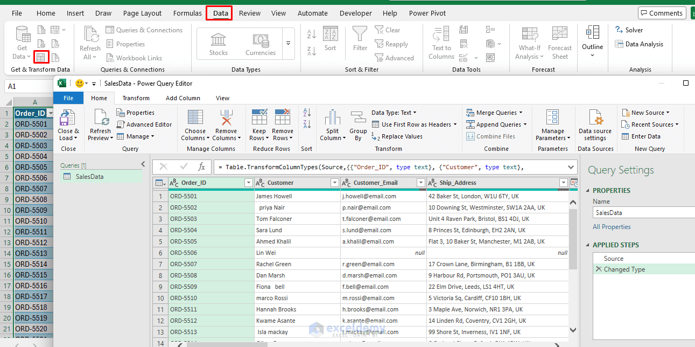Open Customer_Email column filter dropdown
This screenshot has width=695, height=347.
click(x=421, y=183)
